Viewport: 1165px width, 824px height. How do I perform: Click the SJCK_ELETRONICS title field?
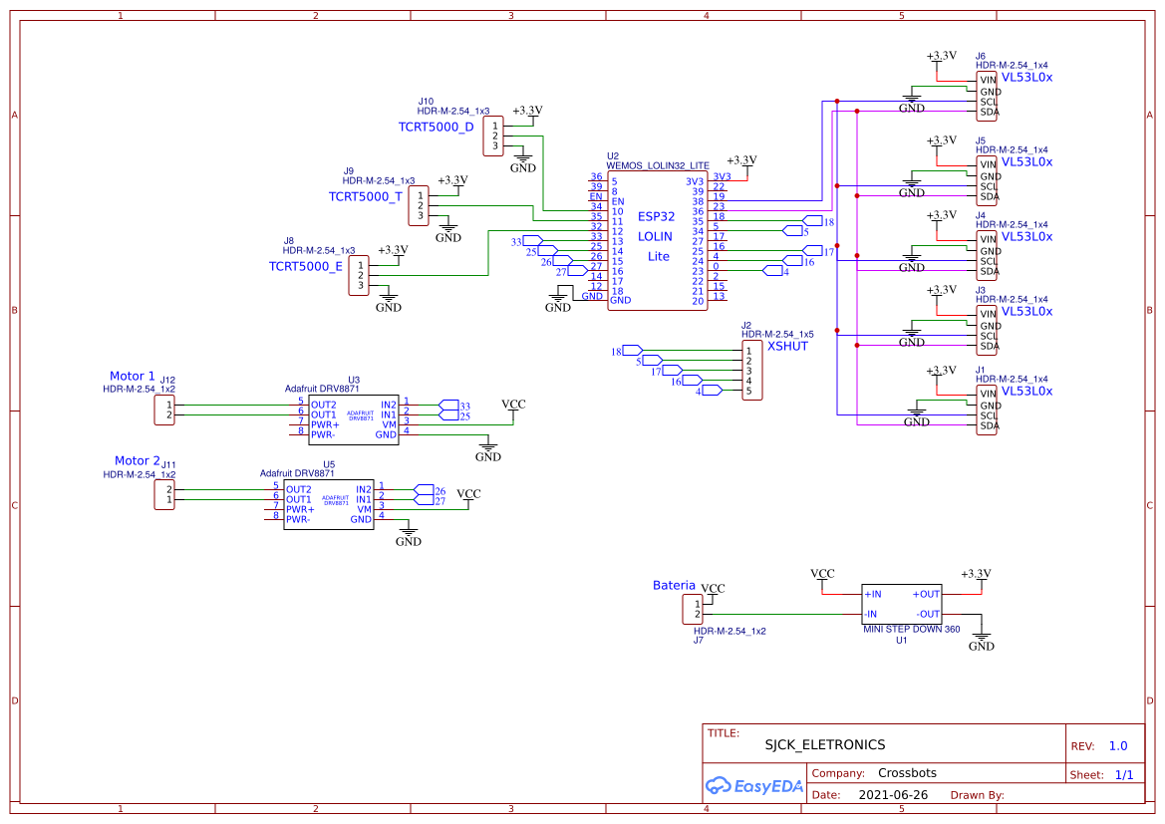coord(825,744)
